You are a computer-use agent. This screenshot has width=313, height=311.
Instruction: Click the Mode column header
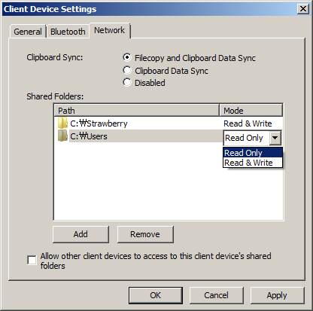coord(251,111)
